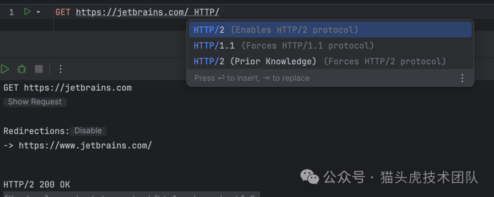Open completion popup options three-dot menu
Screen dimensions: 494x197
462,78
